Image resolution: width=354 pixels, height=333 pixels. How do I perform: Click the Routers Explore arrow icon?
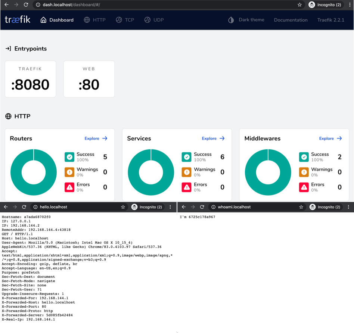point(105,139)
